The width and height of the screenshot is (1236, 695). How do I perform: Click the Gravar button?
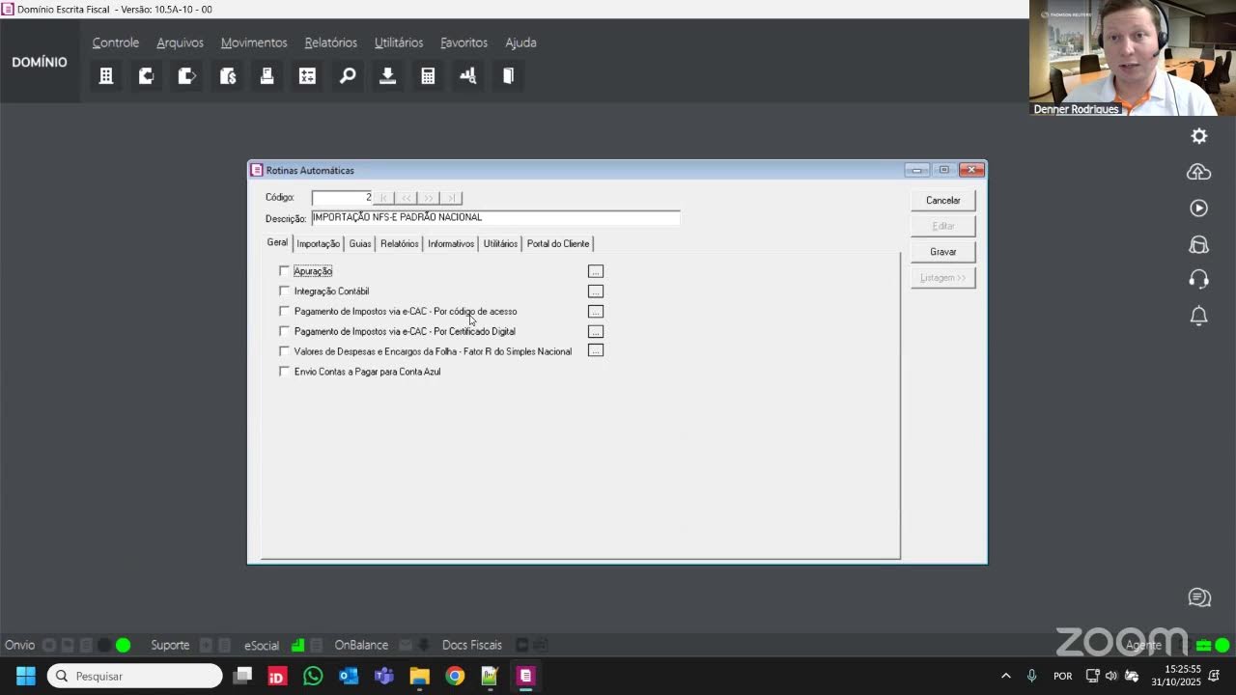[x=943, y=251]
